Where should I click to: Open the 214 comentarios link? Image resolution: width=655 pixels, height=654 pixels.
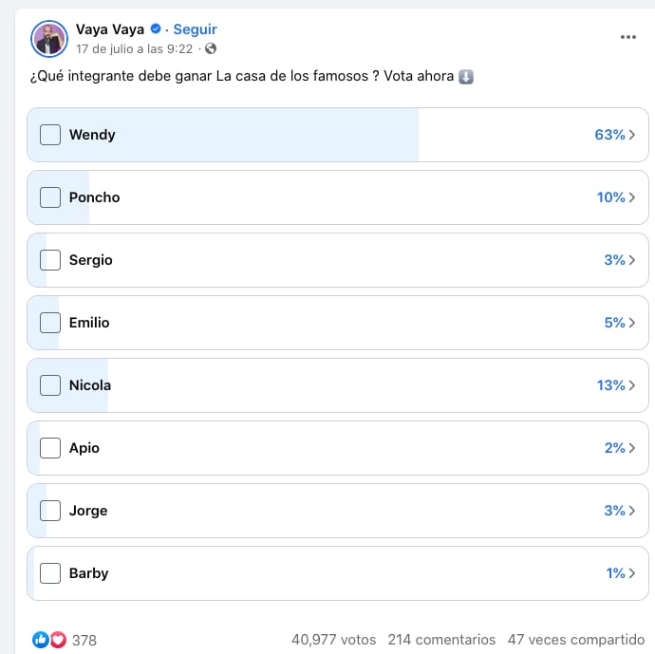coord(441,640)
